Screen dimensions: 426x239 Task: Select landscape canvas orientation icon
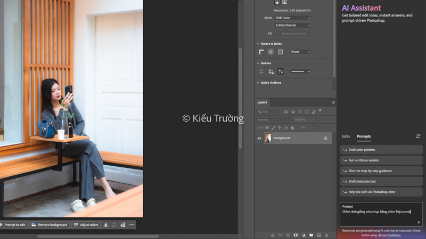point(284,2)
